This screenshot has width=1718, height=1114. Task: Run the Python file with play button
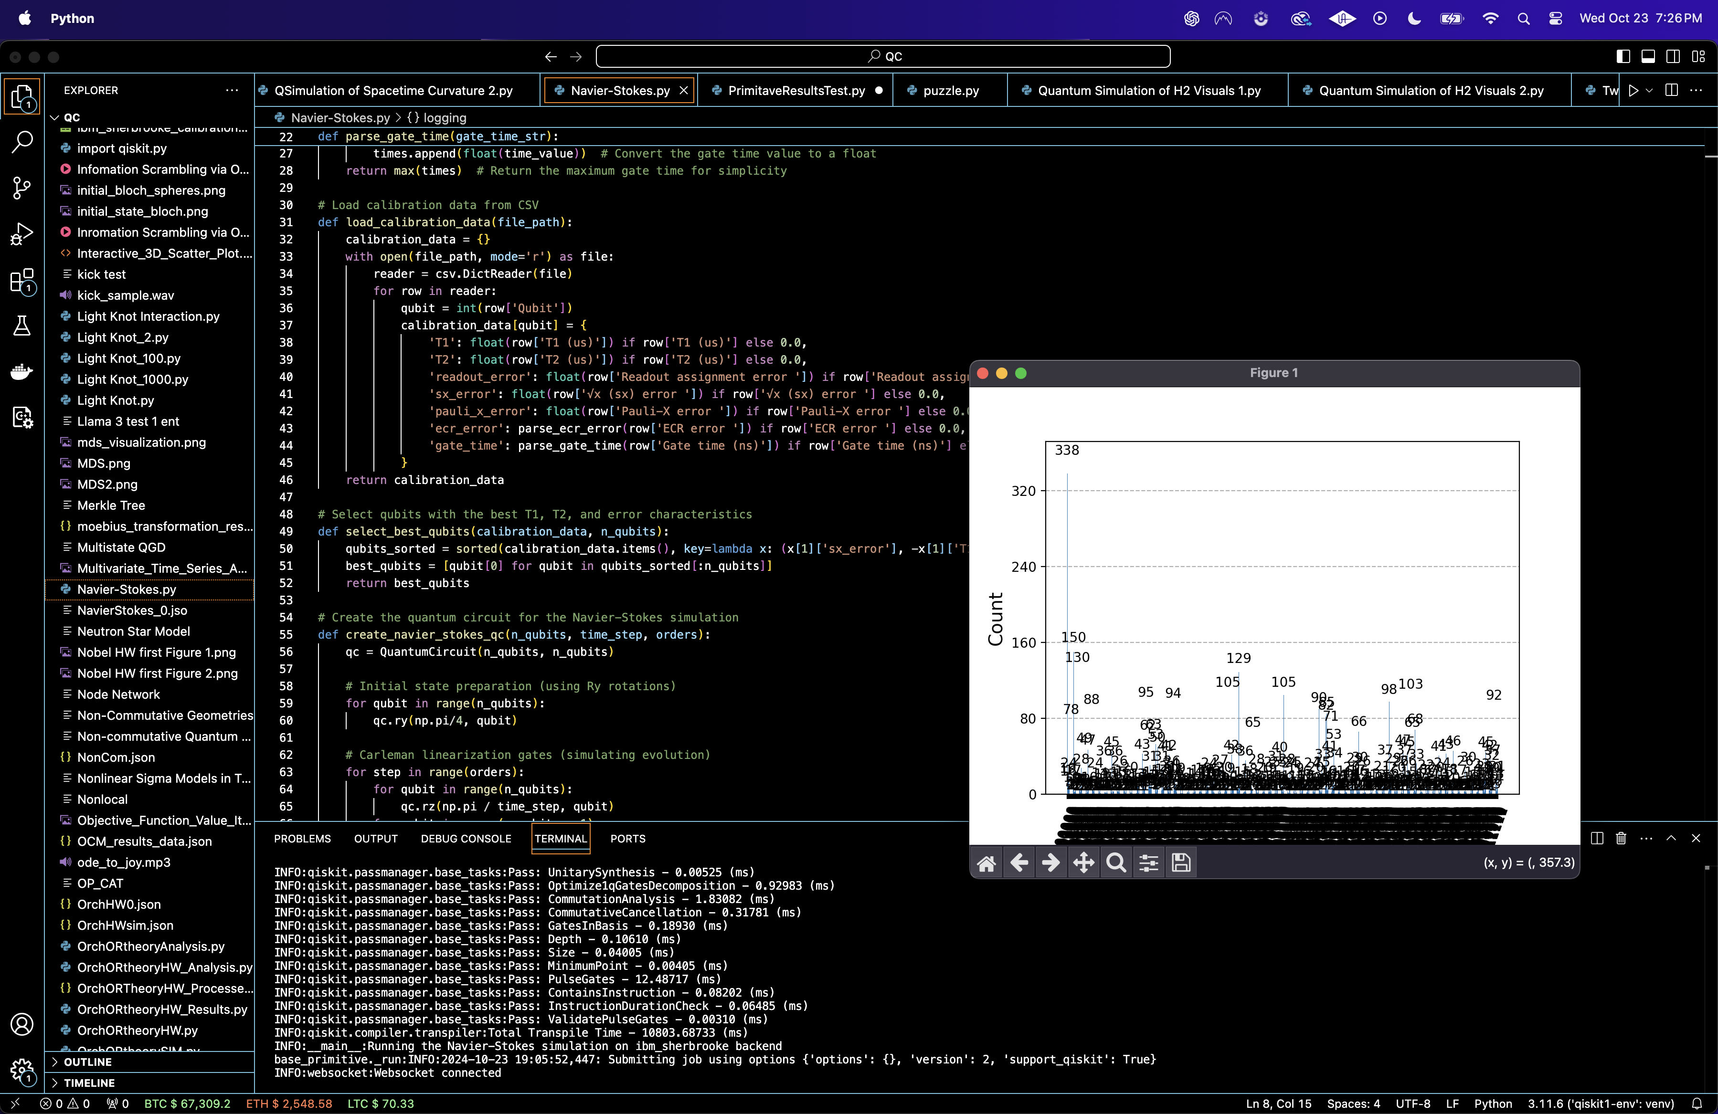coord(1633,90)
